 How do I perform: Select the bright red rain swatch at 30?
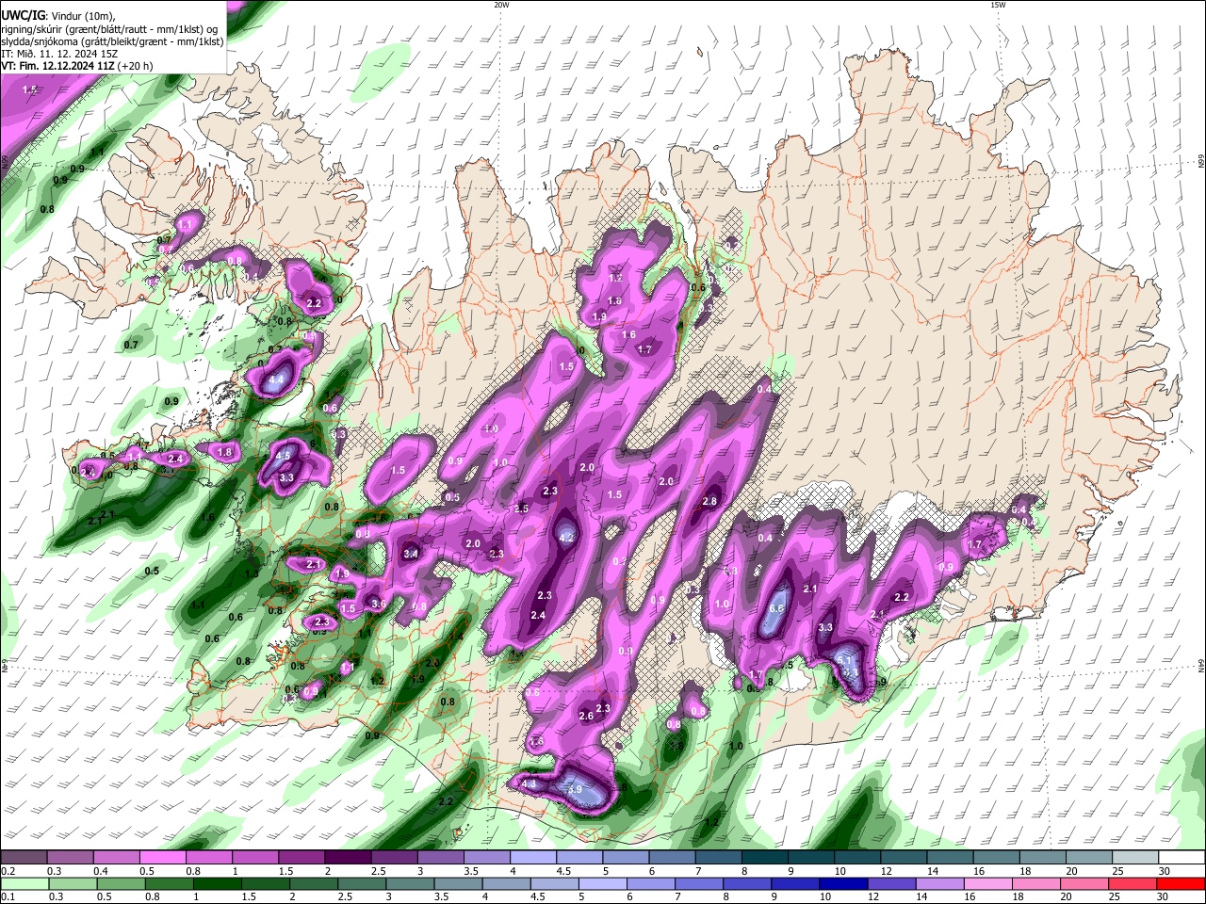(1181, 883)
